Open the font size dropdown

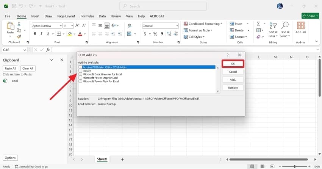(x=72, y=26)
